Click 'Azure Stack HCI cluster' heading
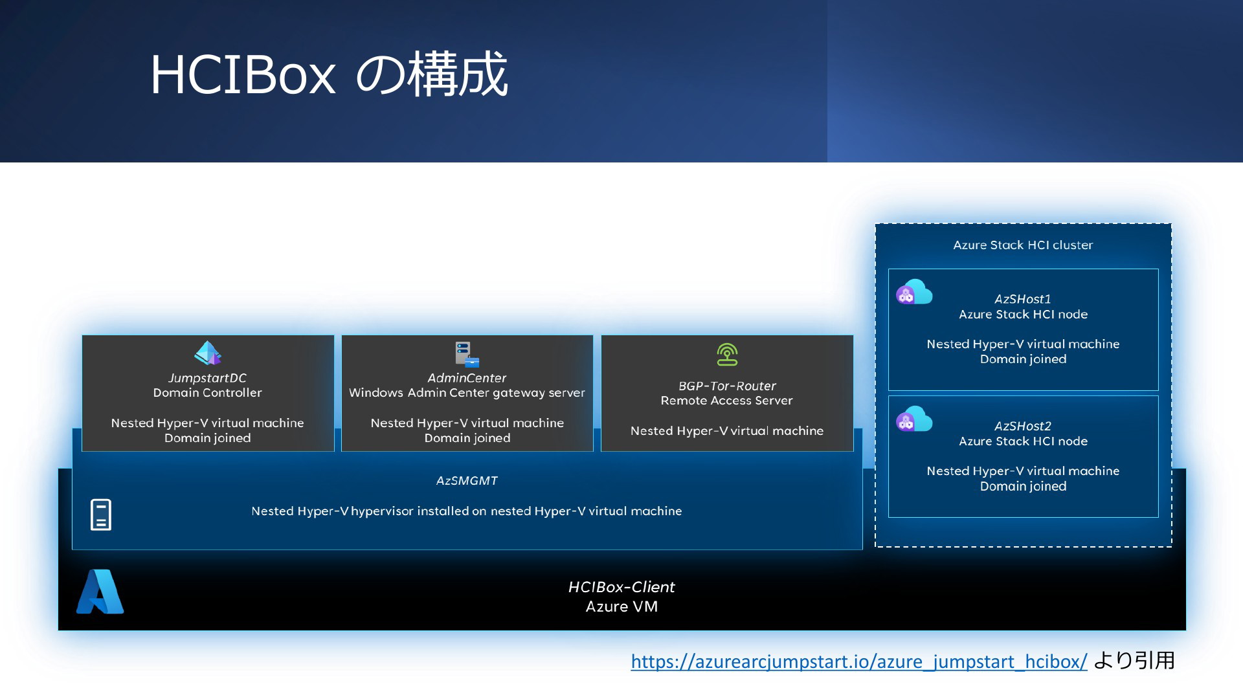The image size is (1243, 699). (1023, 245)
